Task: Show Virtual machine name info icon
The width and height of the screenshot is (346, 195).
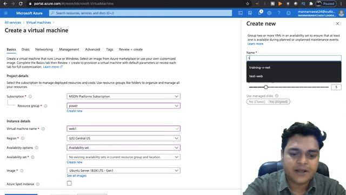Action: [x=43, y=129]
